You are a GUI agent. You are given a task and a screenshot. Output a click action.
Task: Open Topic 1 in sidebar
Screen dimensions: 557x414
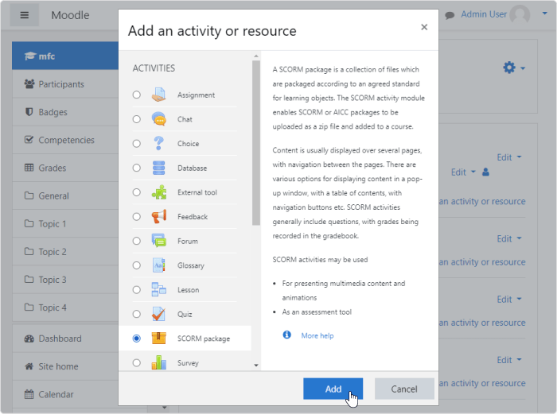pyautogui.click(x=65, y=223)
